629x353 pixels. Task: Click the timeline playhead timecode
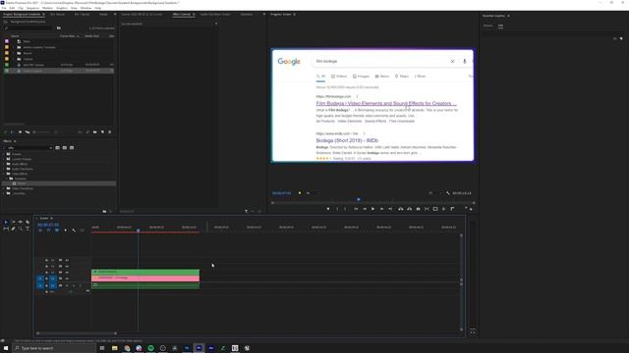tap(48, 225)
